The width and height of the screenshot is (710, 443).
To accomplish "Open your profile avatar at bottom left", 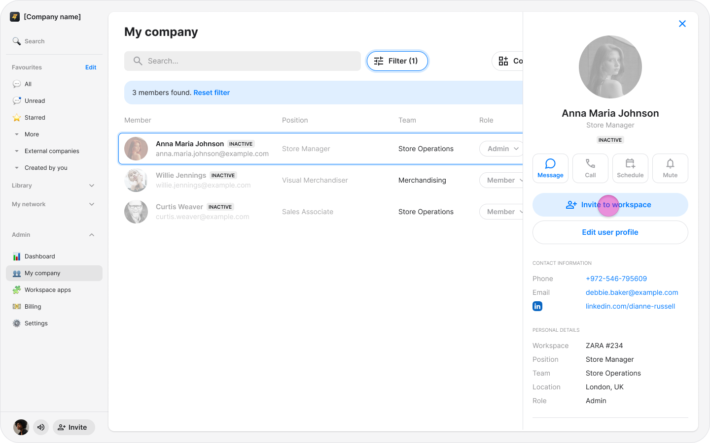I will click(21, 427).
